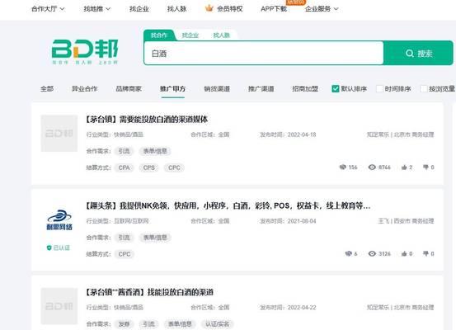
Task: Click the views eye icon showing 8746
Action: pyautogui.click(x=372, y=167)
